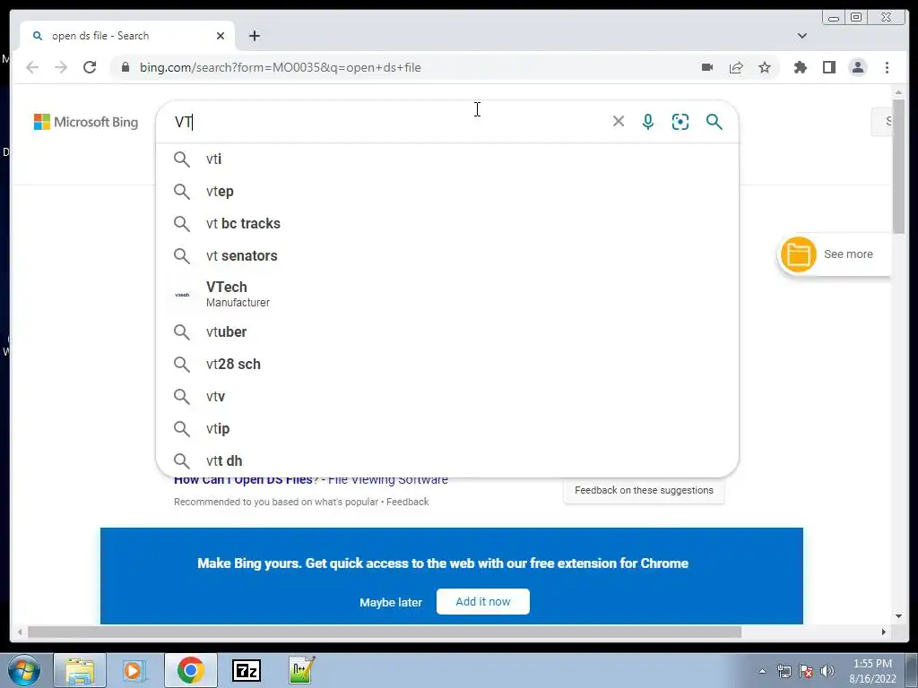The image size is (918, 688).
Task: Open a new tab with the plus icon
Action: 254,36
